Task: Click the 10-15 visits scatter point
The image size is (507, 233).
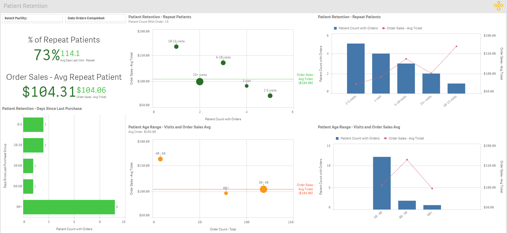Action: [x=176, y=47]
